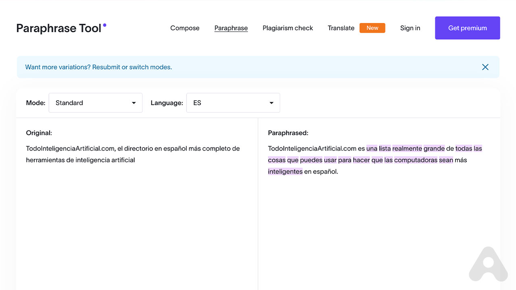Go to Plagiarism check
The image size is (516, 290).
point(287,28)
